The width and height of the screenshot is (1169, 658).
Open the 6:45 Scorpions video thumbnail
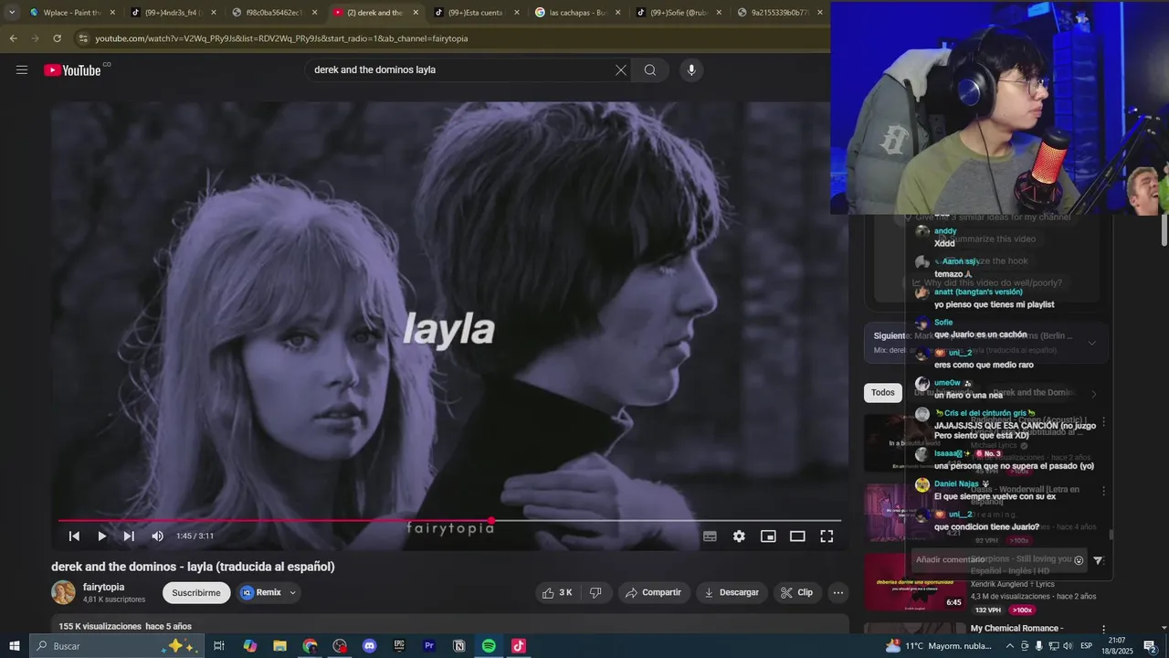(x=913, y=582)
